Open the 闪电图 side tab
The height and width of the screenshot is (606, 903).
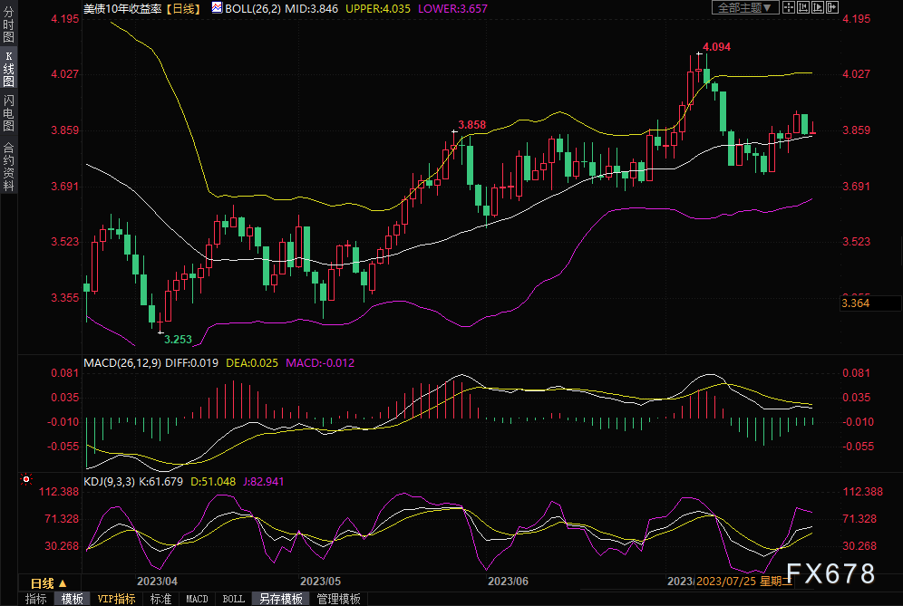click(9, 114)
